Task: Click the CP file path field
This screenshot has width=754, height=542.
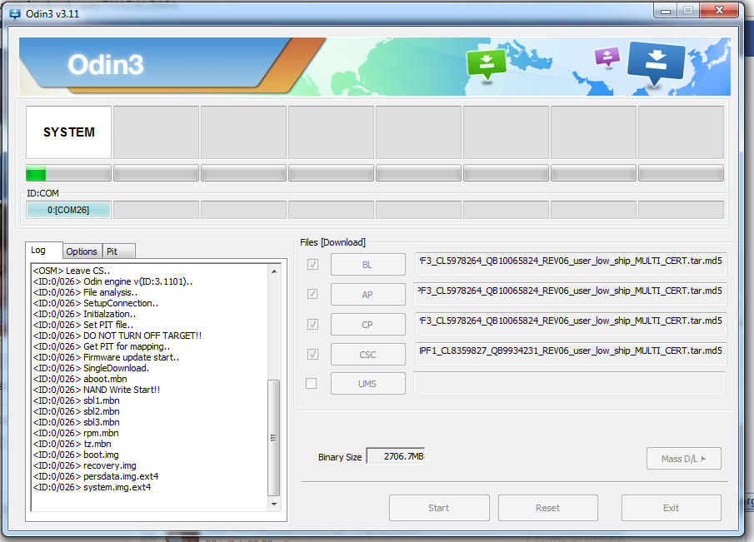Action: tap(571, 324)
